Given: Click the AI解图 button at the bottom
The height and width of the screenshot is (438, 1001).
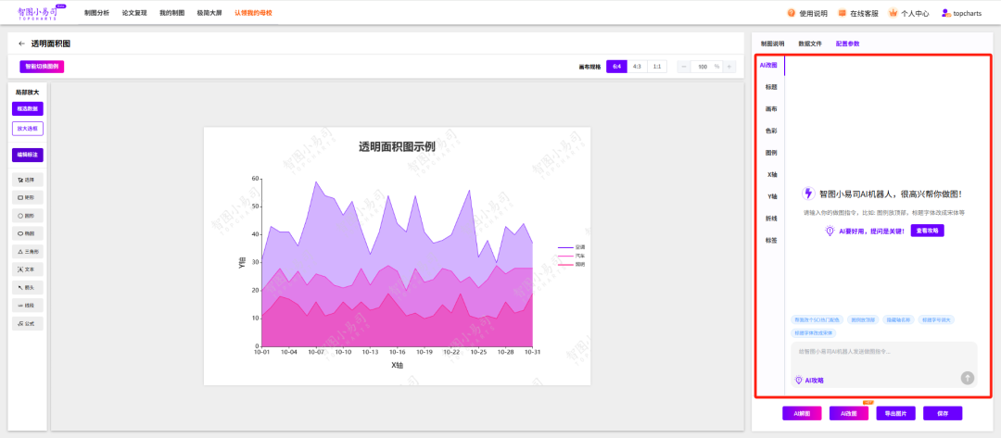Looking at the screenshot, I should click(x=802, y=413).
